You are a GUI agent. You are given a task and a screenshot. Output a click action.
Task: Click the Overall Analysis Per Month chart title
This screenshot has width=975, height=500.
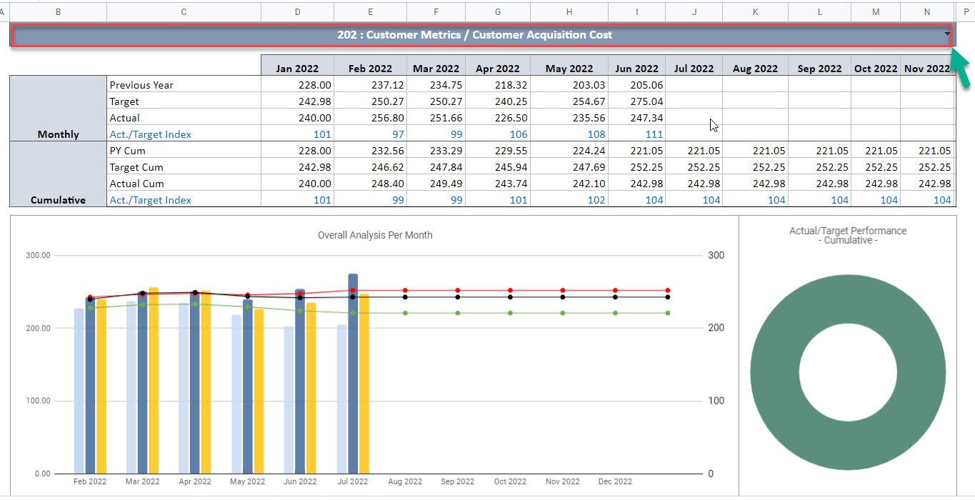(x=375, y=235)
